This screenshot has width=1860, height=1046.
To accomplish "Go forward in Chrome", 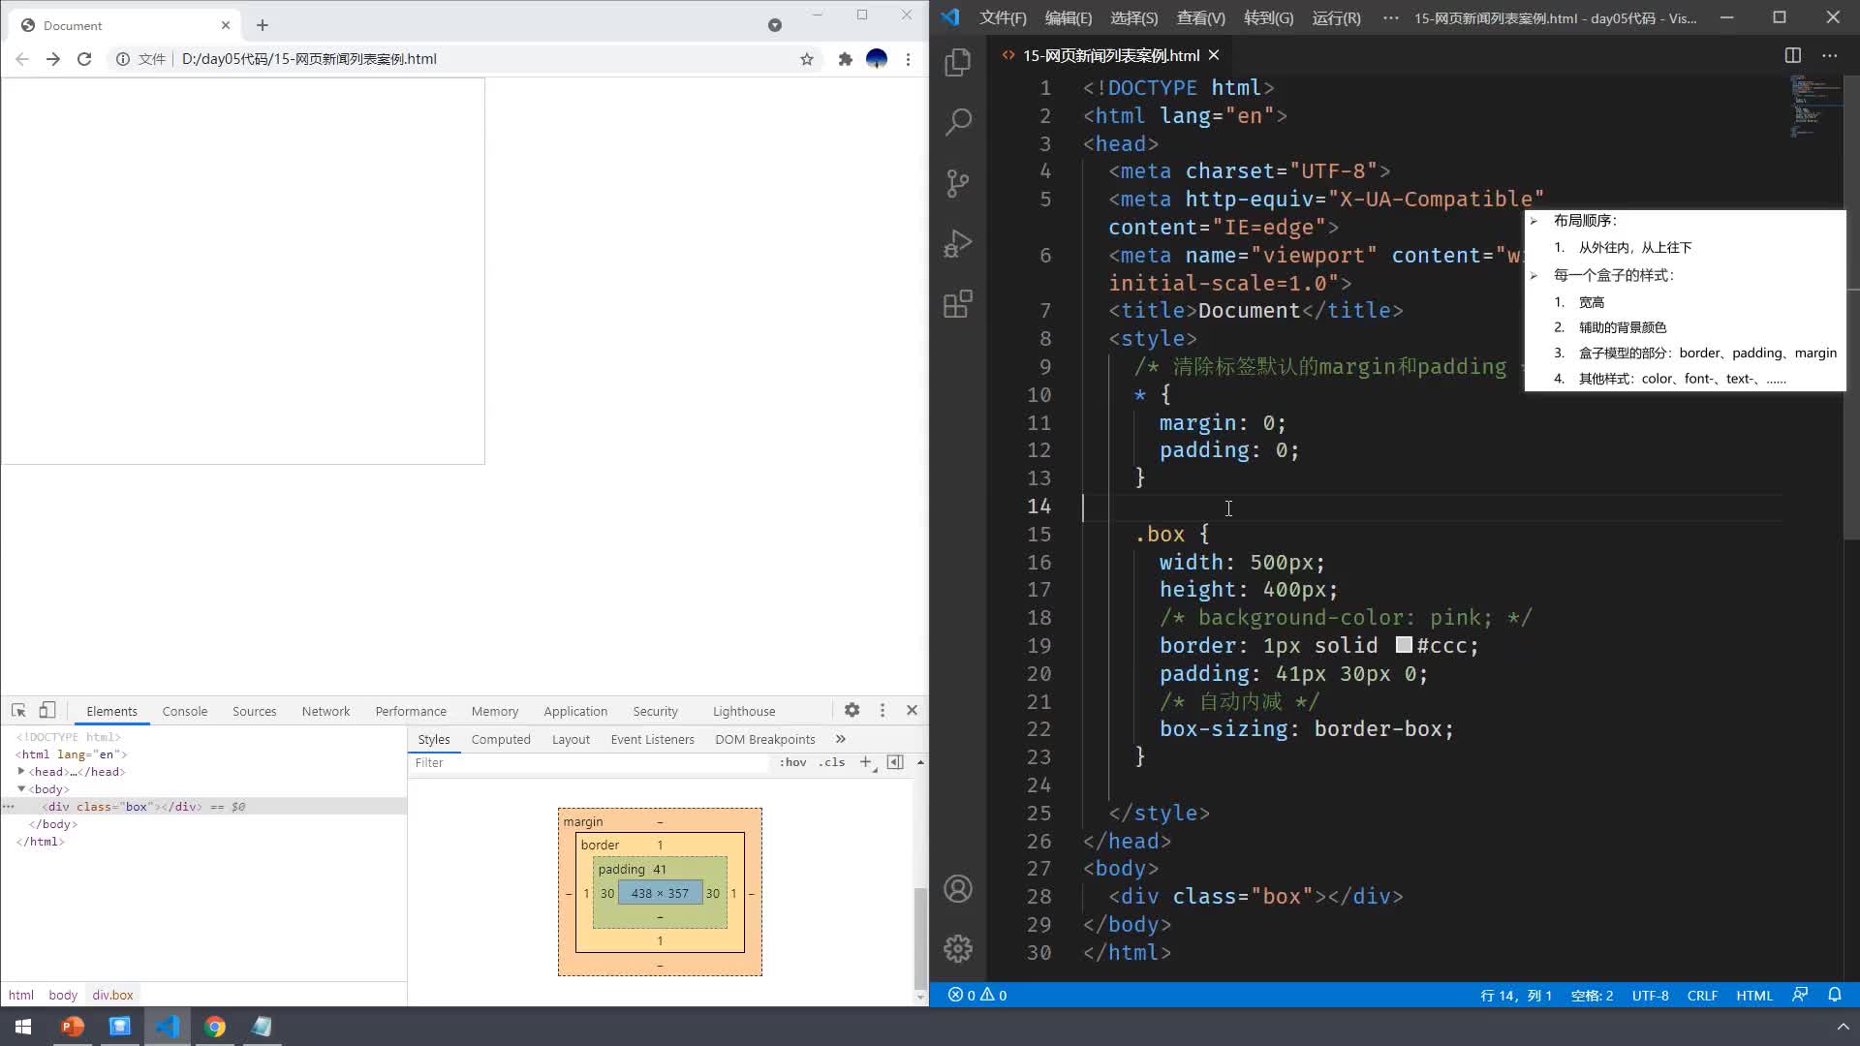I will click(x=53, y=59).
